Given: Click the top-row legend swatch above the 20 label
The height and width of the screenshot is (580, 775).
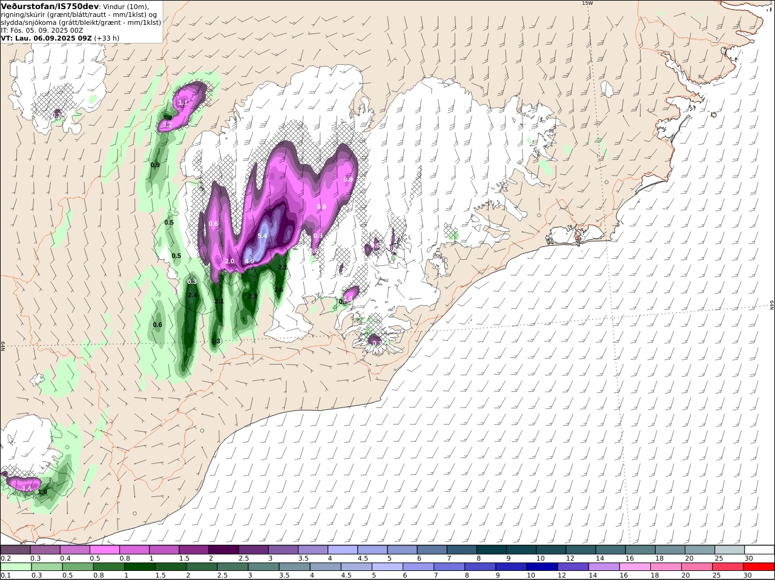Looking at the screenshot, I should tap(700, 550).
